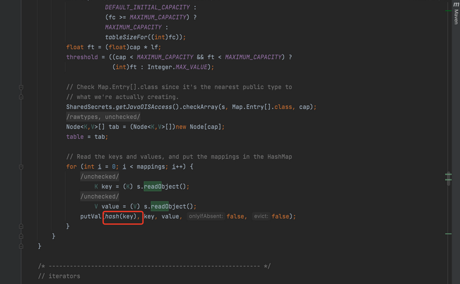This screenshot has width=460, height=284.
Task: Click the editor's vertical scrollbar thumb
Action: click(x=448, y=178)
